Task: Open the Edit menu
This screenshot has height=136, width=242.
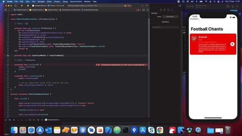Action: pyautogui.click(x=22, y=2)
